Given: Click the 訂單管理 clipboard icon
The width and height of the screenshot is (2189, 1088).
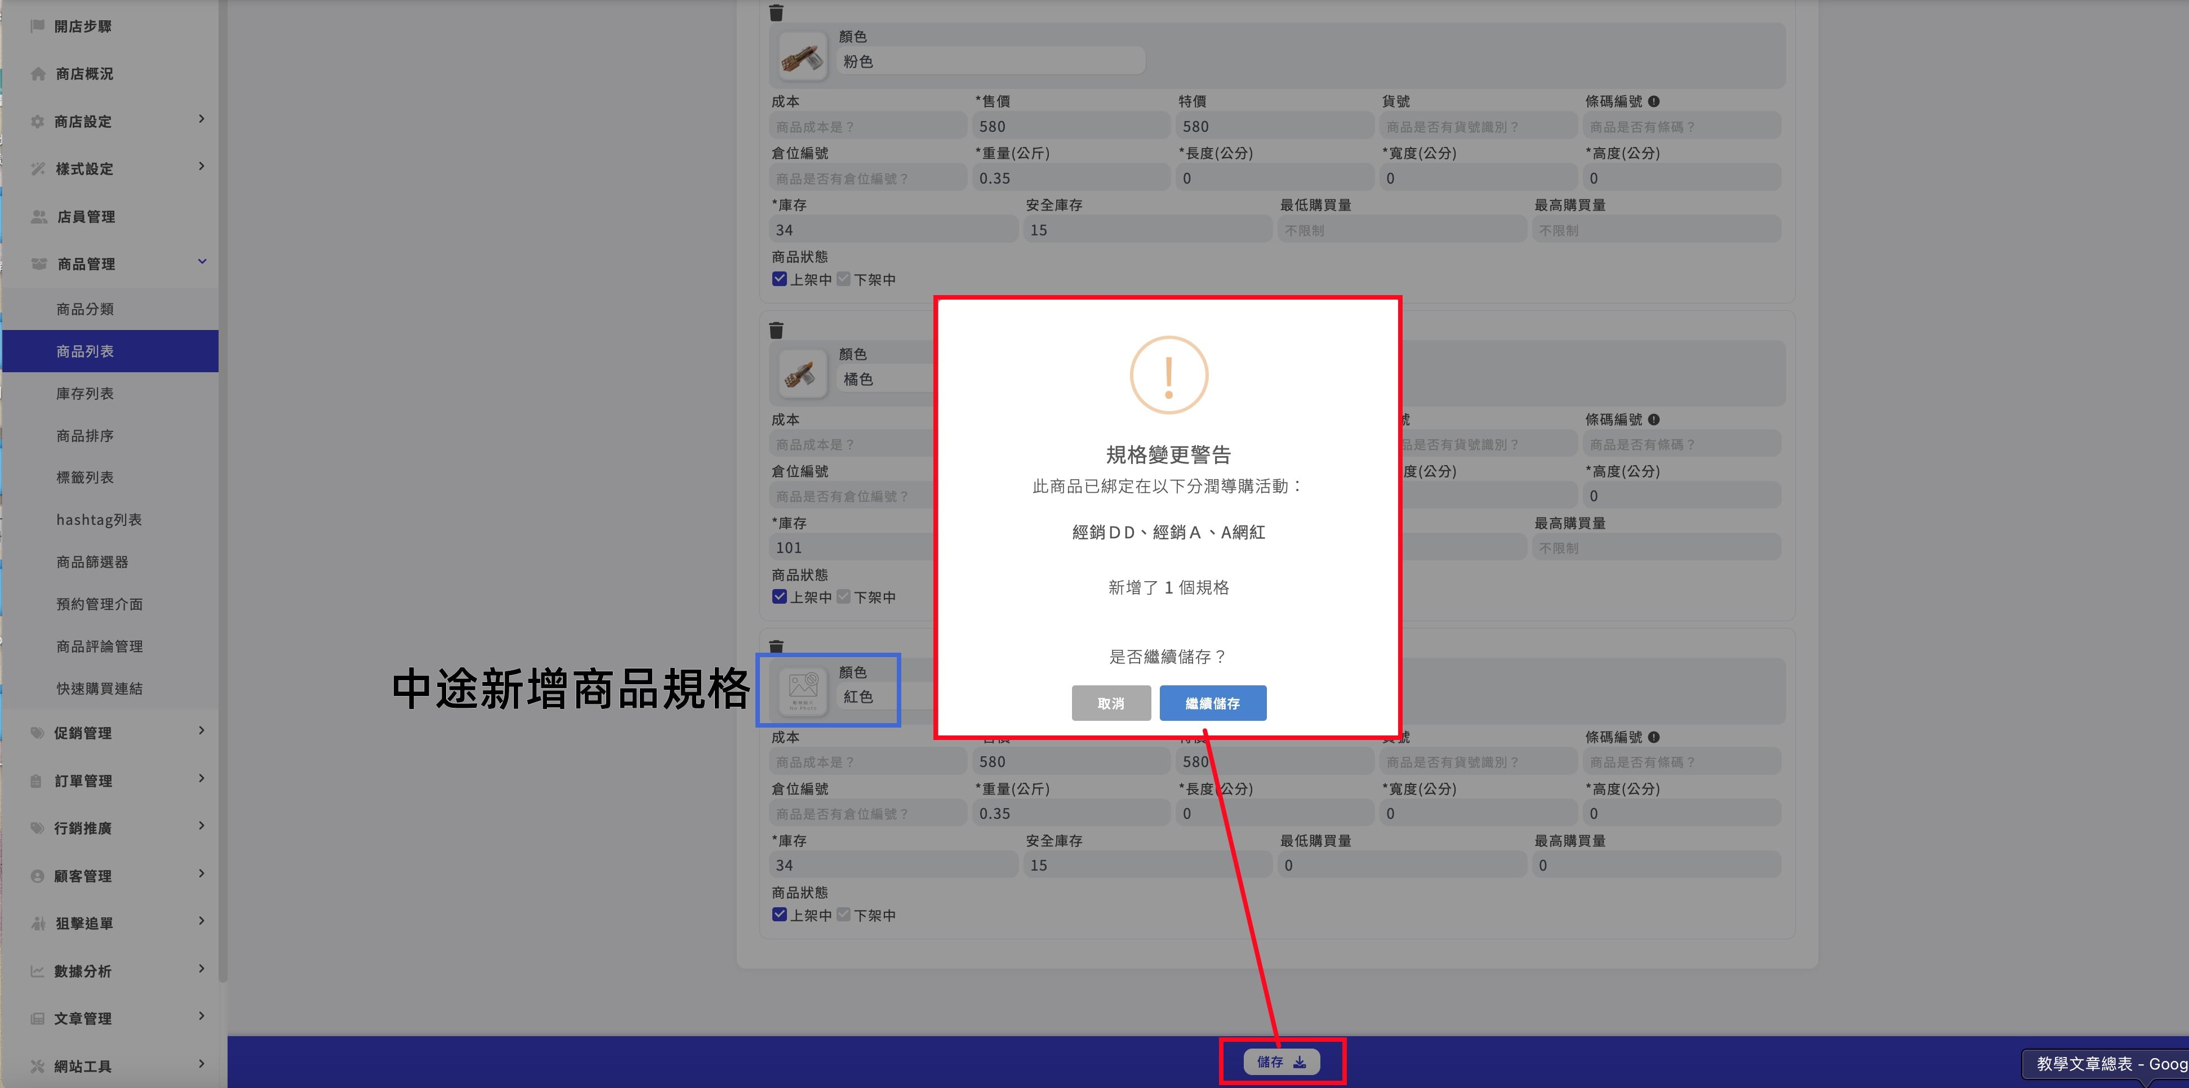Looking at the screenshot, I should (37, 781).
